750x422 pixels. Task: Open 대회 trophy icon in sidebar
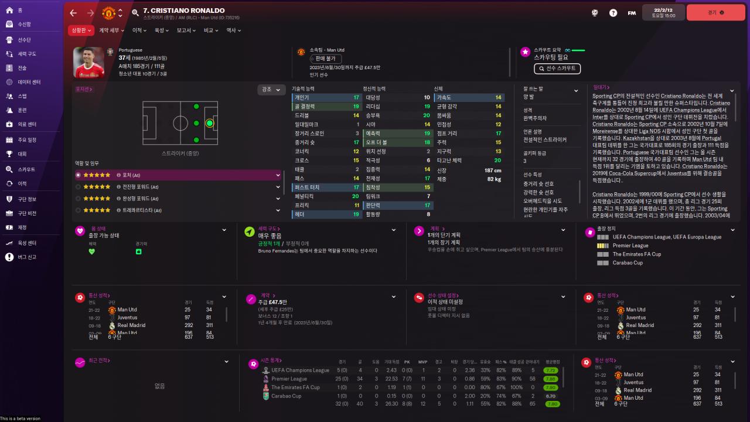click(9, 154)
